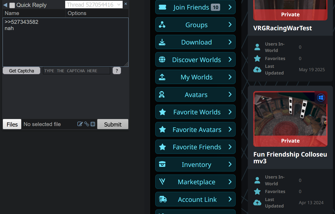
Task: Click the Options input field
Action: tap(97, 13)
